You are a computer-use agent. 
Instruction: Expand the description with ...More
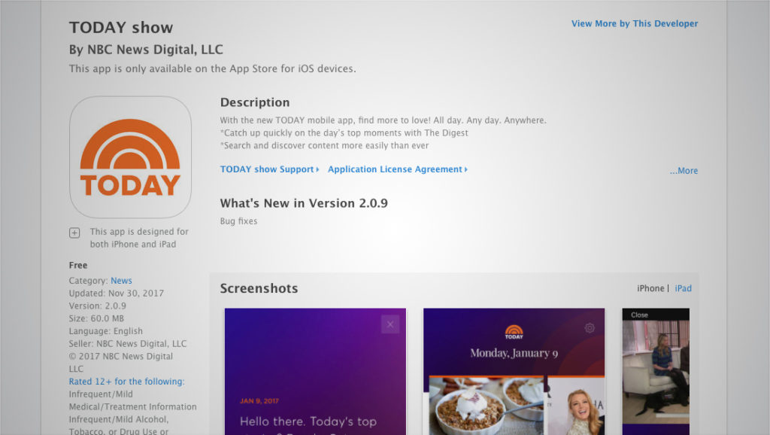tap(683, 171)
